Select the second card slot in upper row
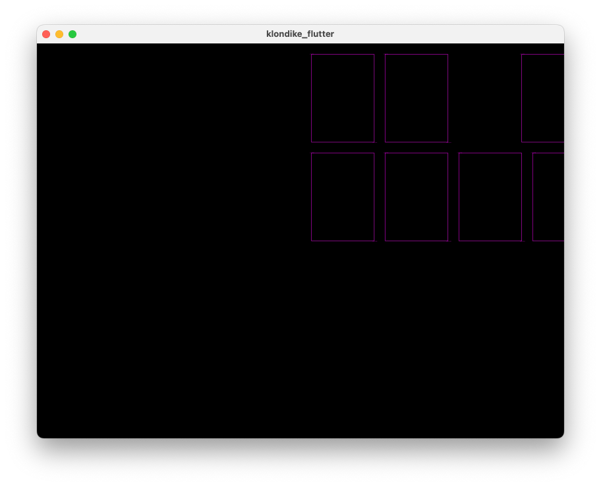601x487 pixels. coord(416,98)
